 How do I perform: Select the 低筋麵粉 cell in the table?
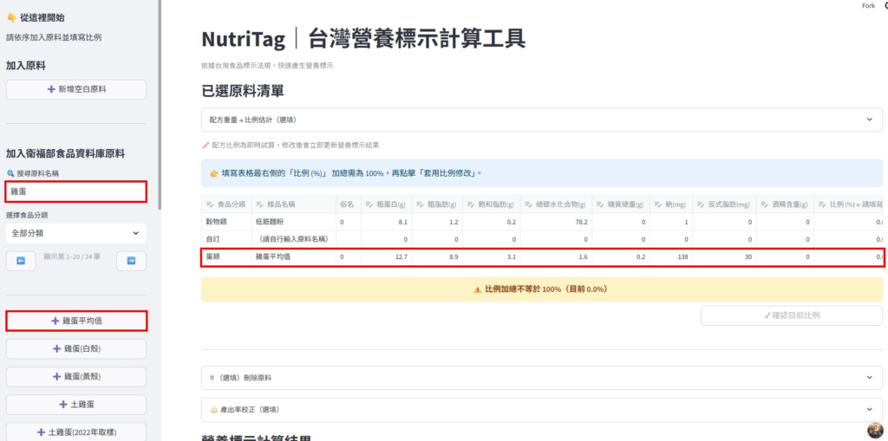293,223
